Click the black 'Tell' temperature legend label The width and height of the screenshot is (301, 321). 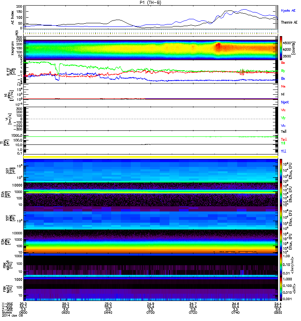pyautogui.click(x=284, y=132)
